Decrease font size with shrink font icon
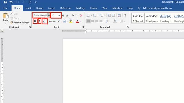 coord(67,15)
